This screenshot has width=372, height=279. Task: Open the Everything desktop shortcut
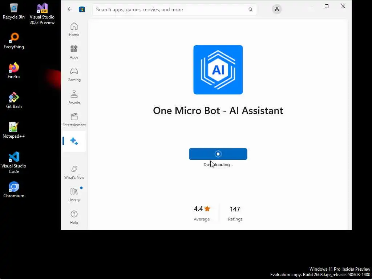[14, 41]
